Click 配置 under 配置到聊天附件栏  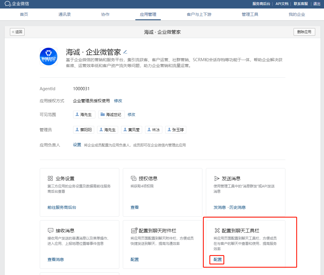[135, 259]
